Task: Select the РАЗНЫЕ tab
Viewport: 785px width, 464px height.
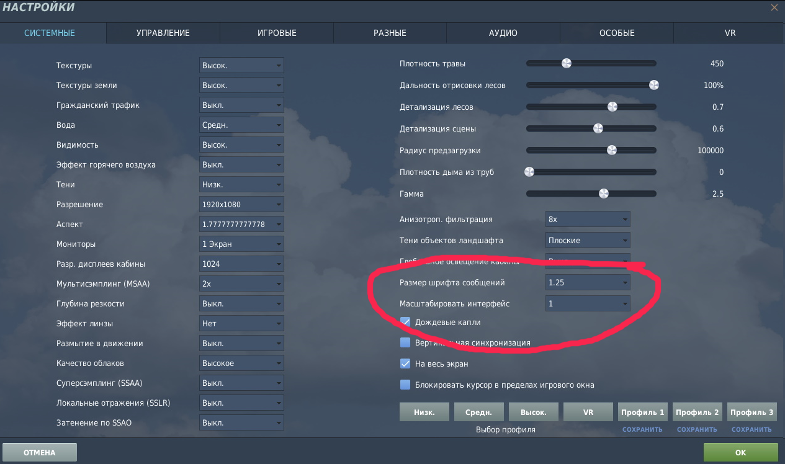Action: click(390, 33)
